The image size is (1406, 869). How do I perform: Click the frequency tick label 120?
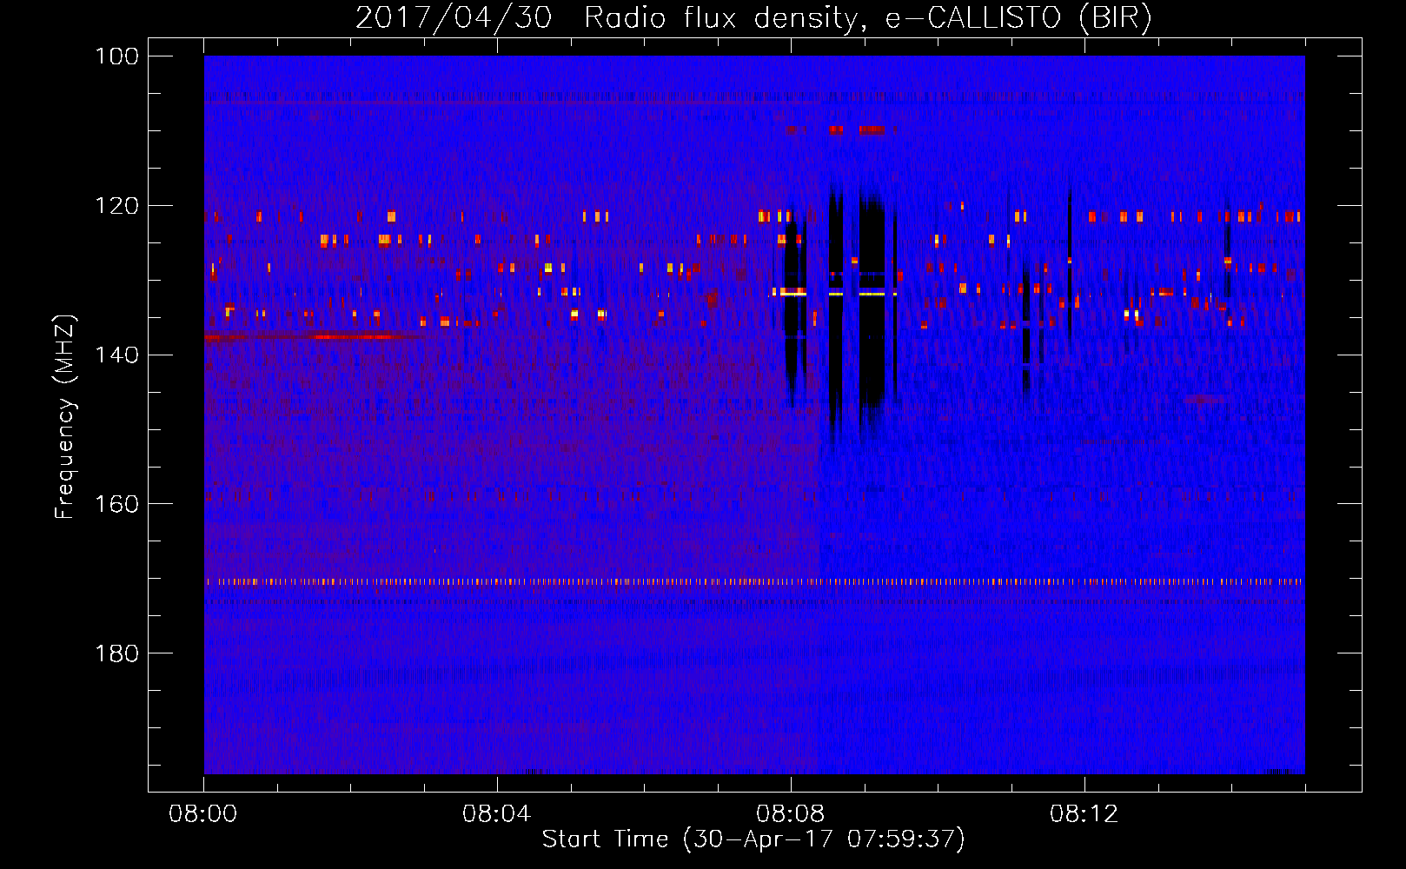tap(116, 206)
